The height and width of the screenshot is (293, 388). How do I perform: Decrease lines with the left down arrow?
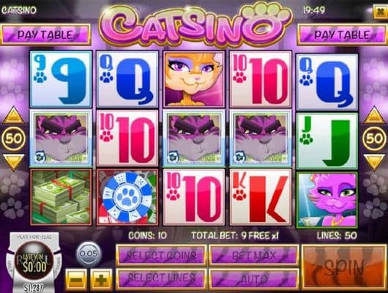click(x=14, y=162)
